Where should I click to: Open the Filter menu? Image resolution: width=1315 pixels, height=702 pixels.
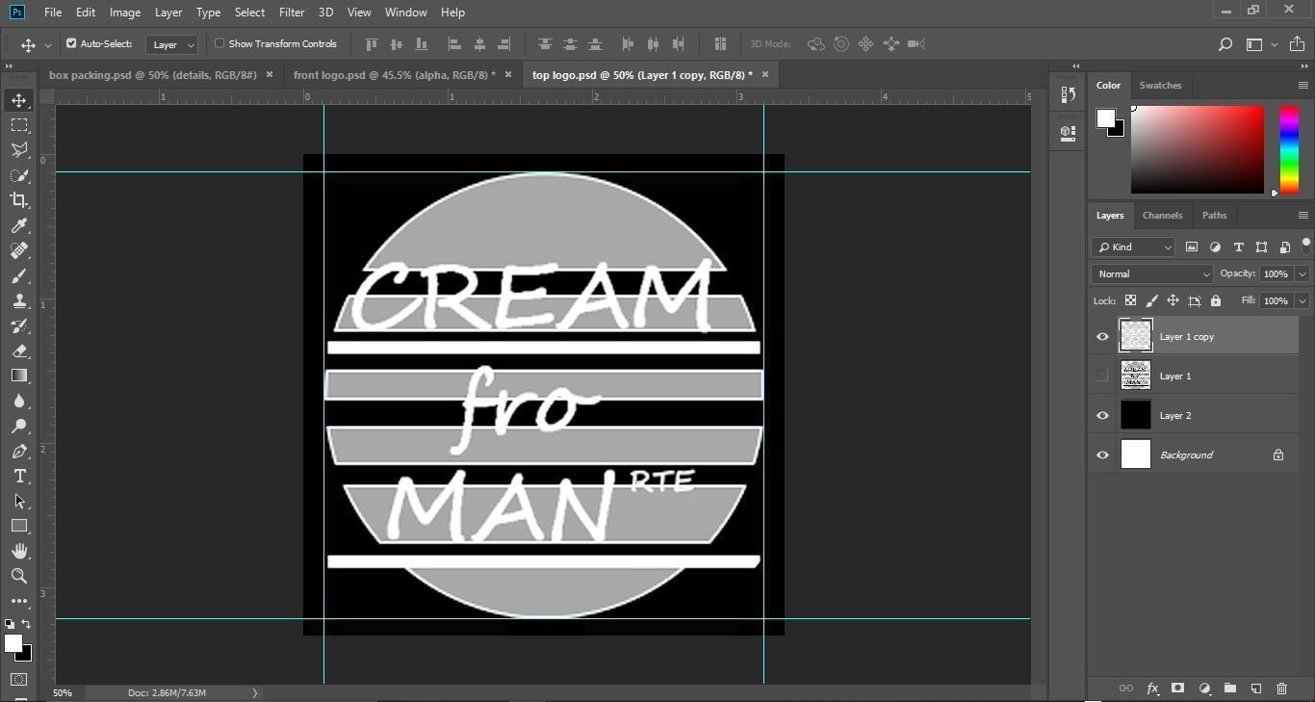(292, 13)
